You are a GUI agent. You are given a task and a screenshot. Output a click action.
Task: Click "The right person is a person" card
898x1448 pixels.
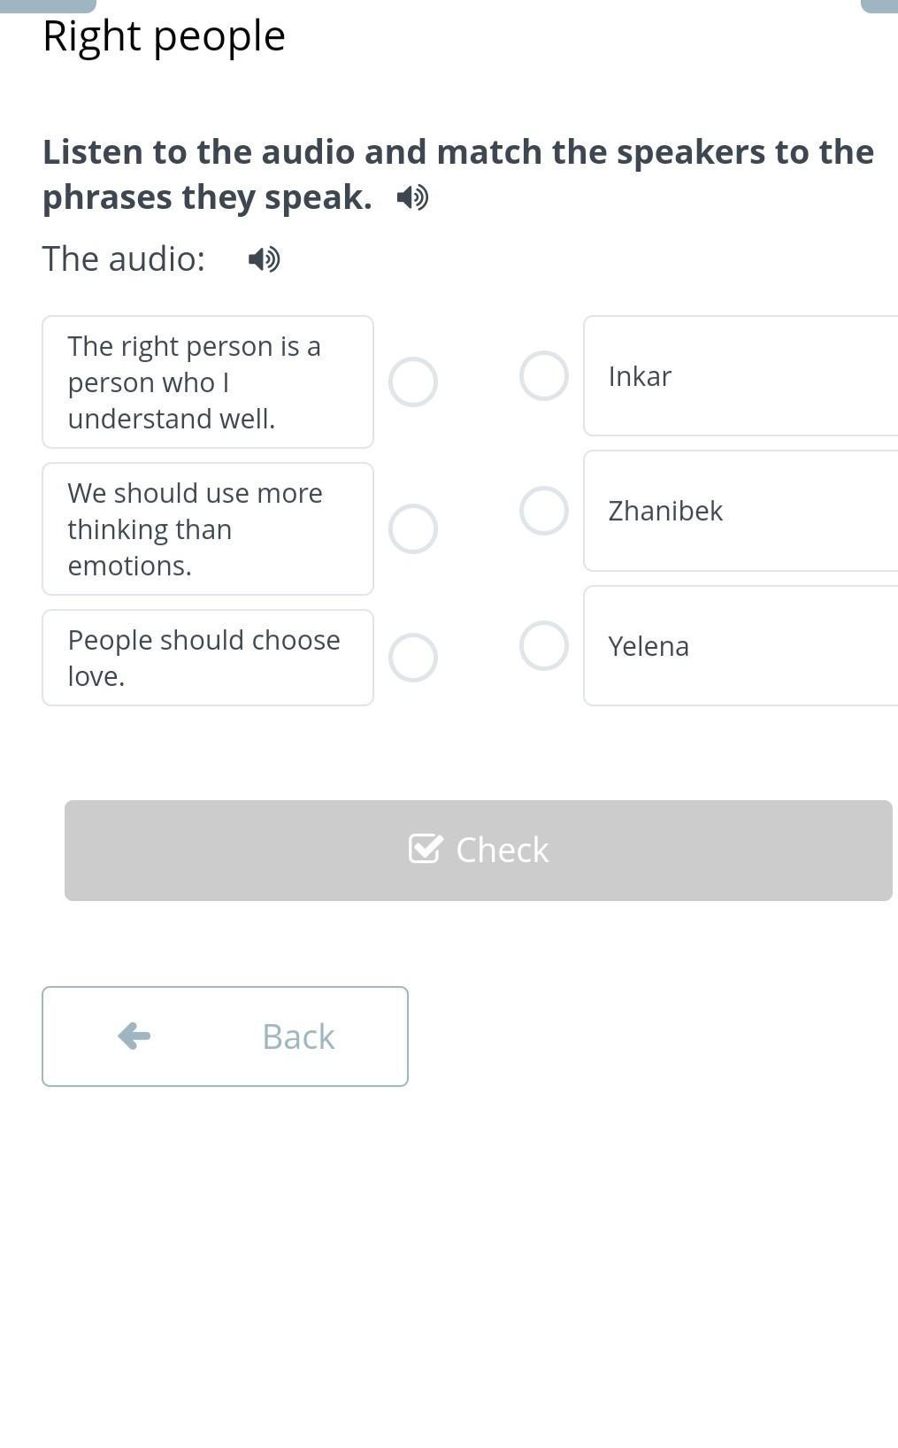[208, 382]
